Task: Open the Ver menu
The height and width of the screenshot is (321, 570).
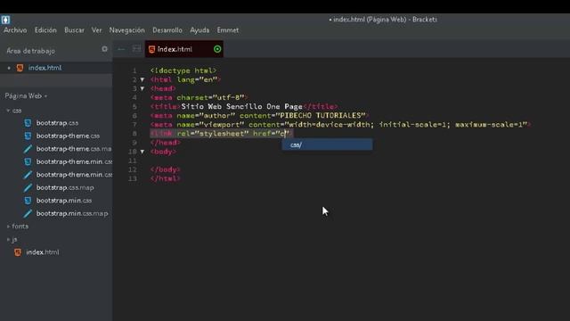Action: [x=97, y=30]
